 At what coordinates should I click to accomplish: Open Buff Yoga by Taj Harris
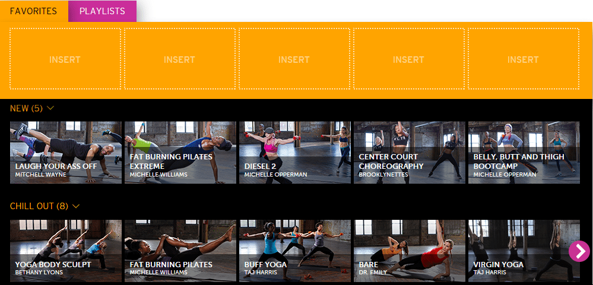[x=295, y=251]
